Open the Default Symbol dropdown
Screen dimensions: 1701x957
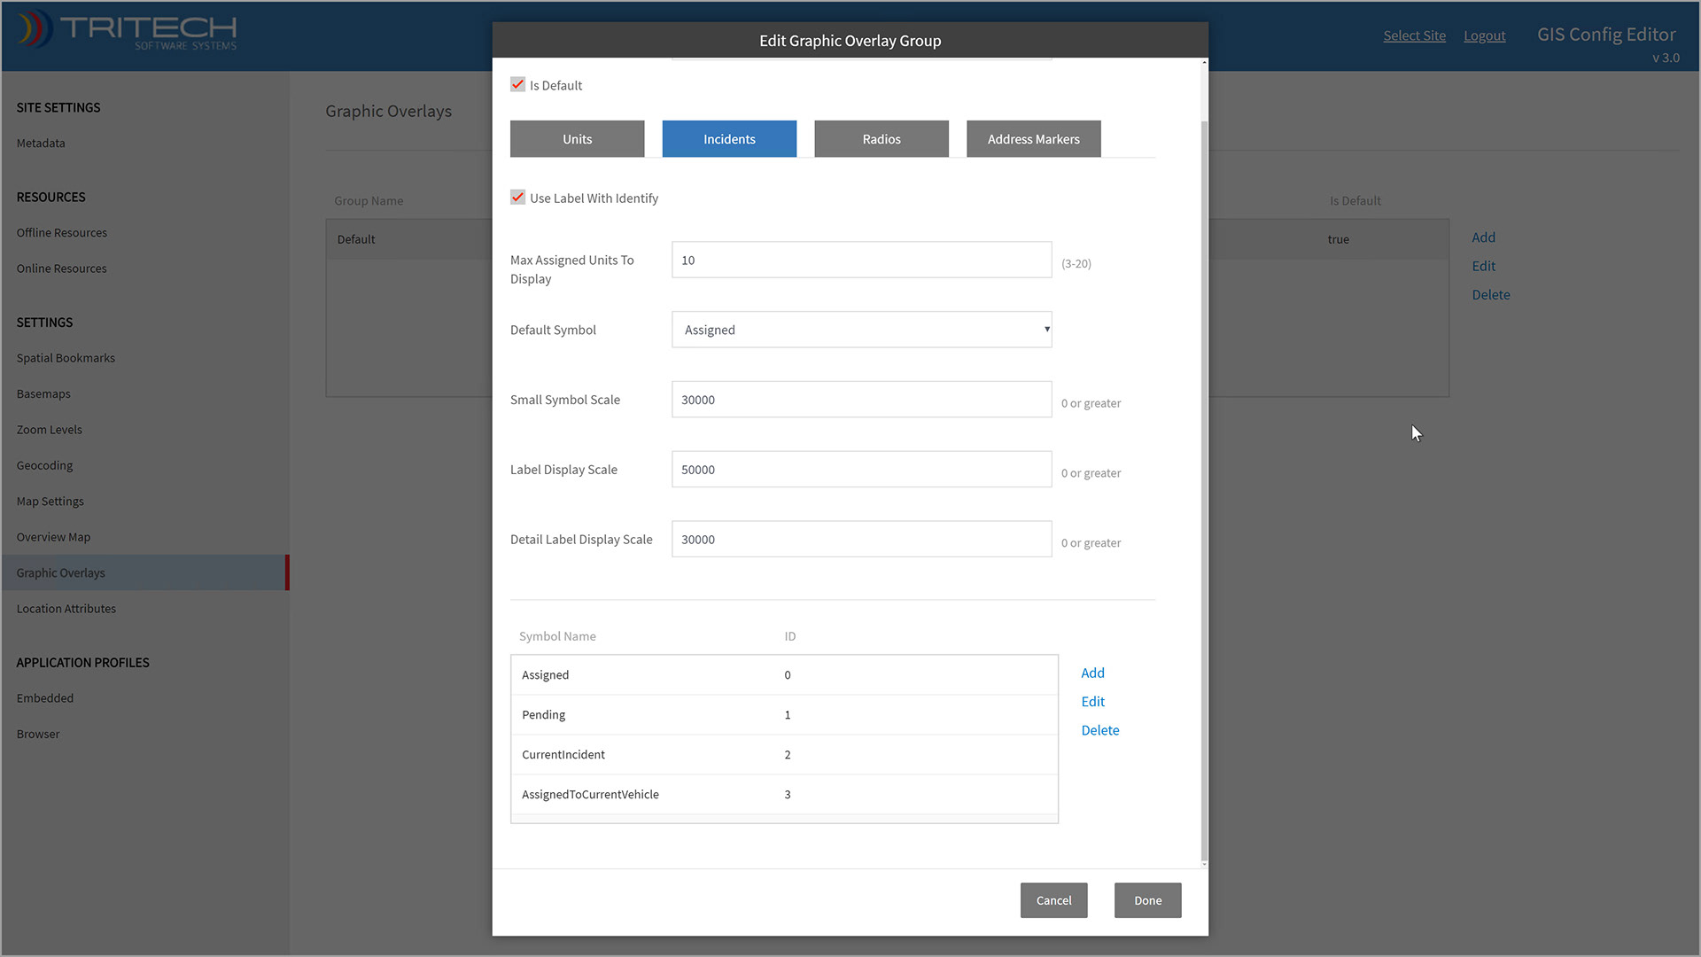click(861, 330)
